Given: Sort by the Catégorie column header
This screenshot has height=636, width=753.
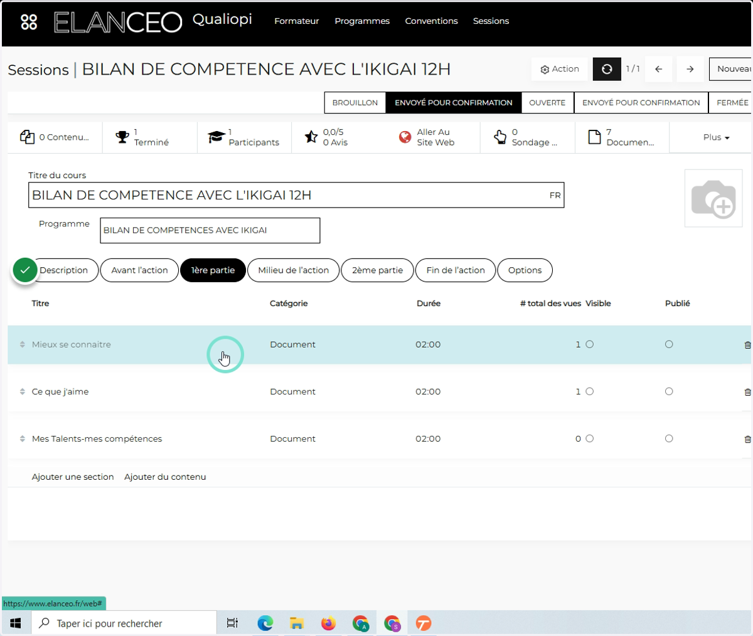Looking at the screenshot, I should click(x=289, y=304).
